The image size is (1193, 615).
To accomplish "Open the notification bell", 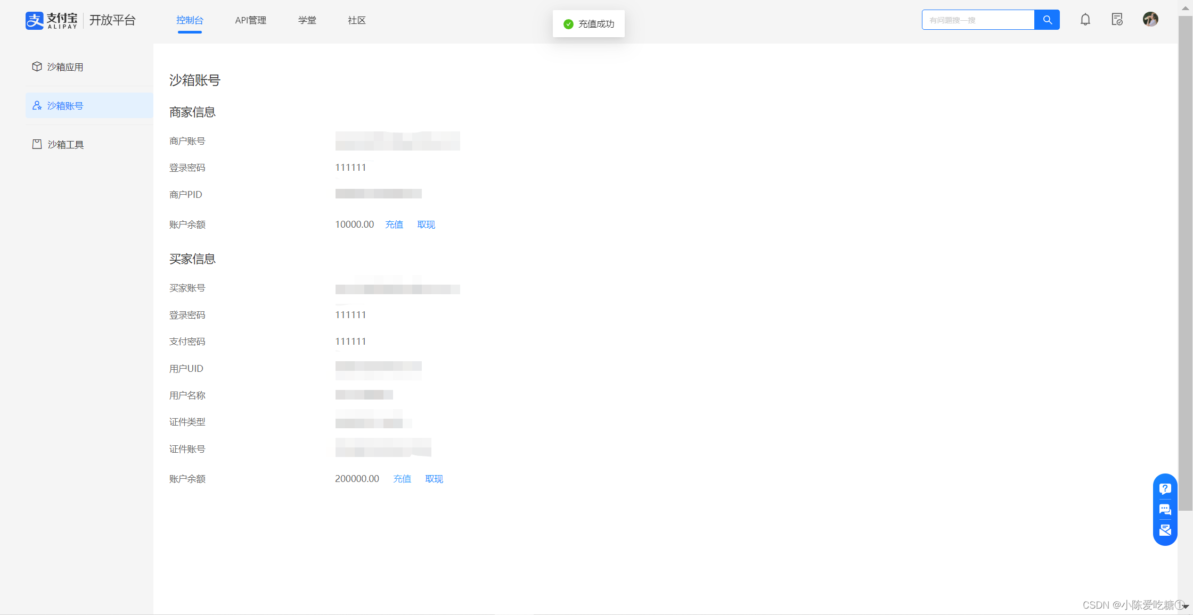I will click(x=1085, y=20).
